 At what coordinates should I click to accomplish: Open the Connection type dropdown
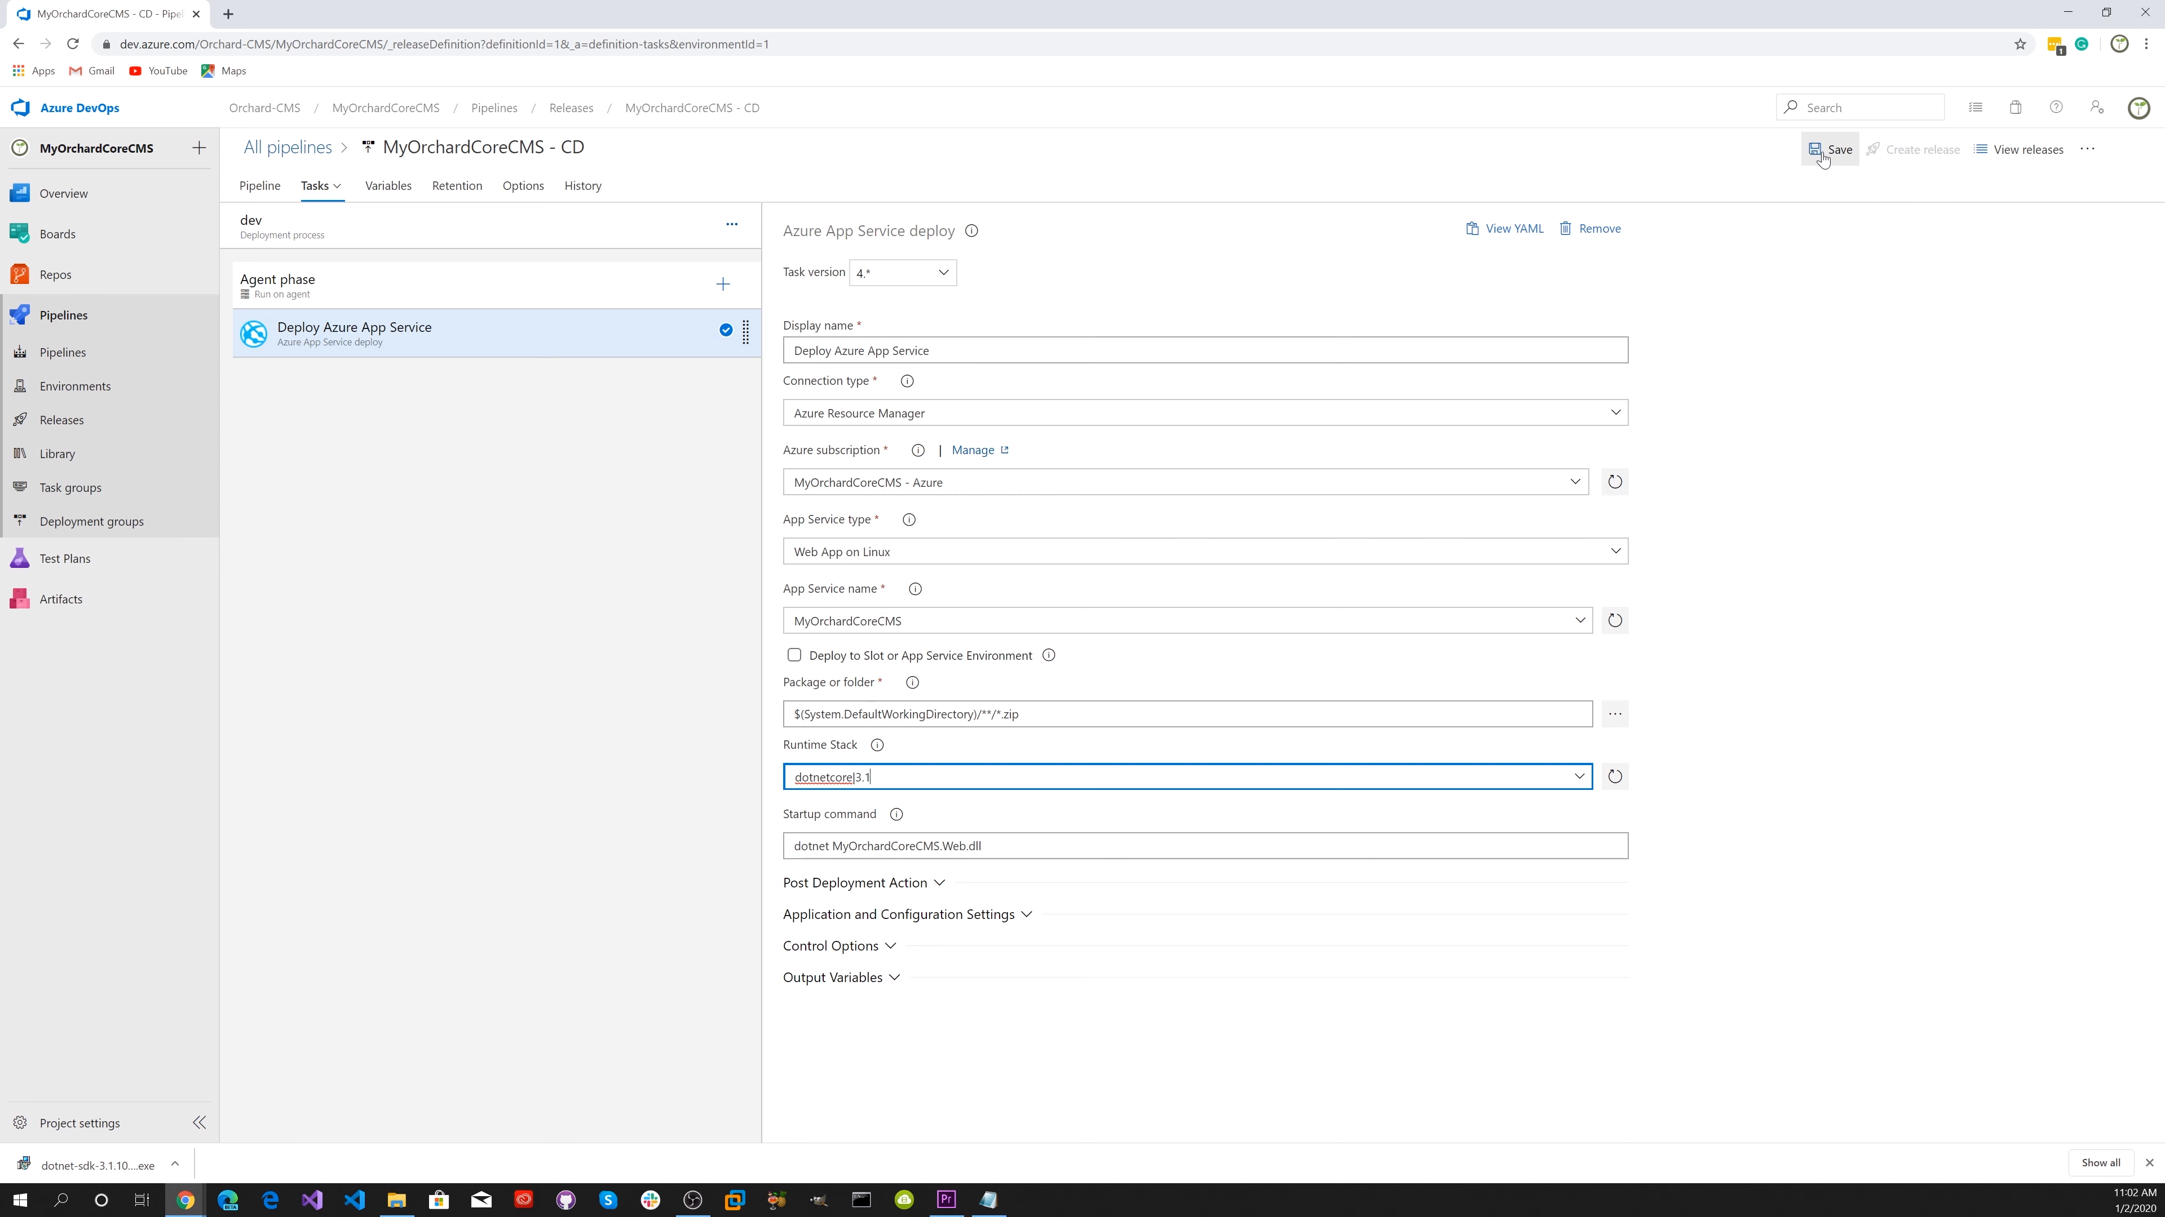[1205, 413]
